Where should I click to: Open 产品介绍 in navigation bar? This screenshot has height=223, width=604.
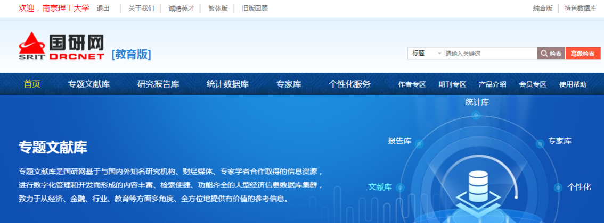click(492, 84)
